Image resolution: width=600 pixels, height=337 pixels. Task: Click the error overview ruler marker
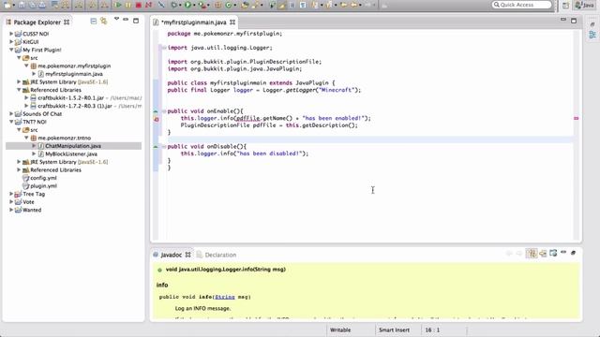(577, 119)
